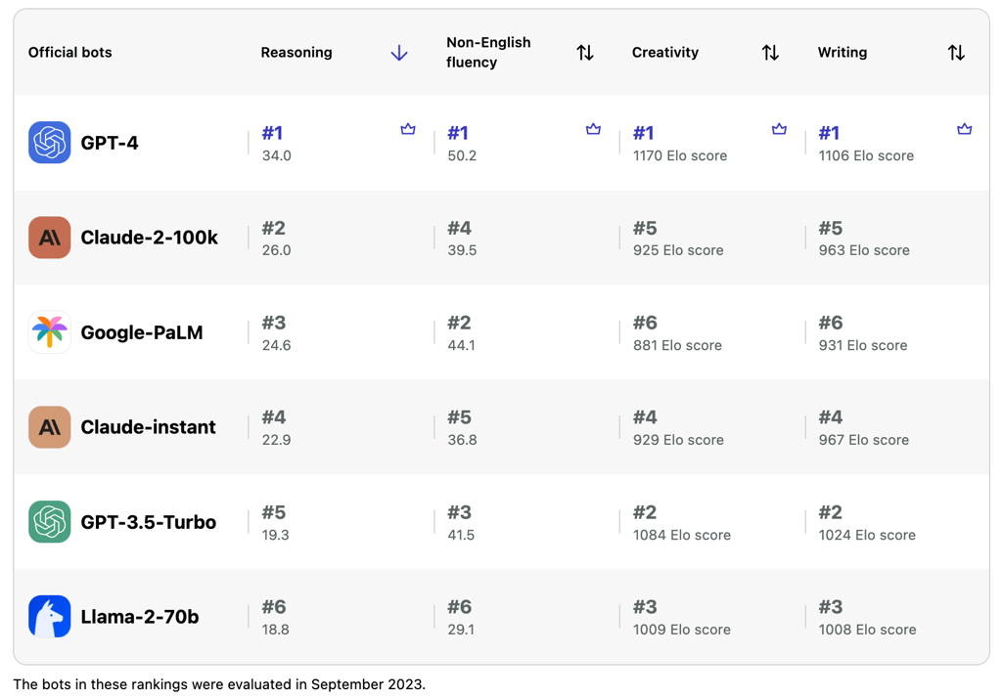Click the Official bots header label

(70, 53)
